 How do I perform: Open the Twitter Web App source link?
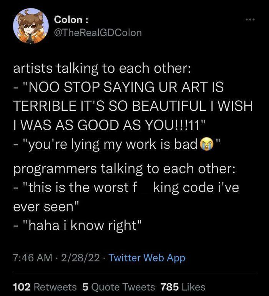pyautogui.click(x=147, y=258)
